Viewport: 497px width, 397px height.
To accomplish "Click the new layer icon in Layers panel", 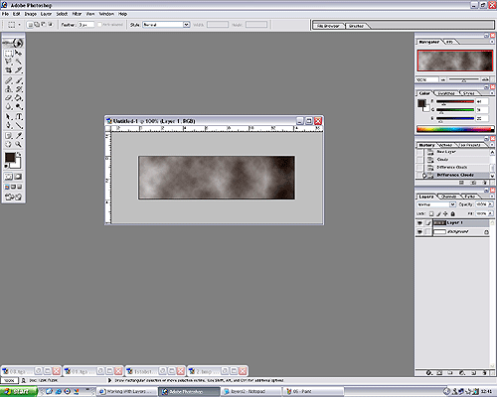I will pyautogui.click(x=474, y=373).
